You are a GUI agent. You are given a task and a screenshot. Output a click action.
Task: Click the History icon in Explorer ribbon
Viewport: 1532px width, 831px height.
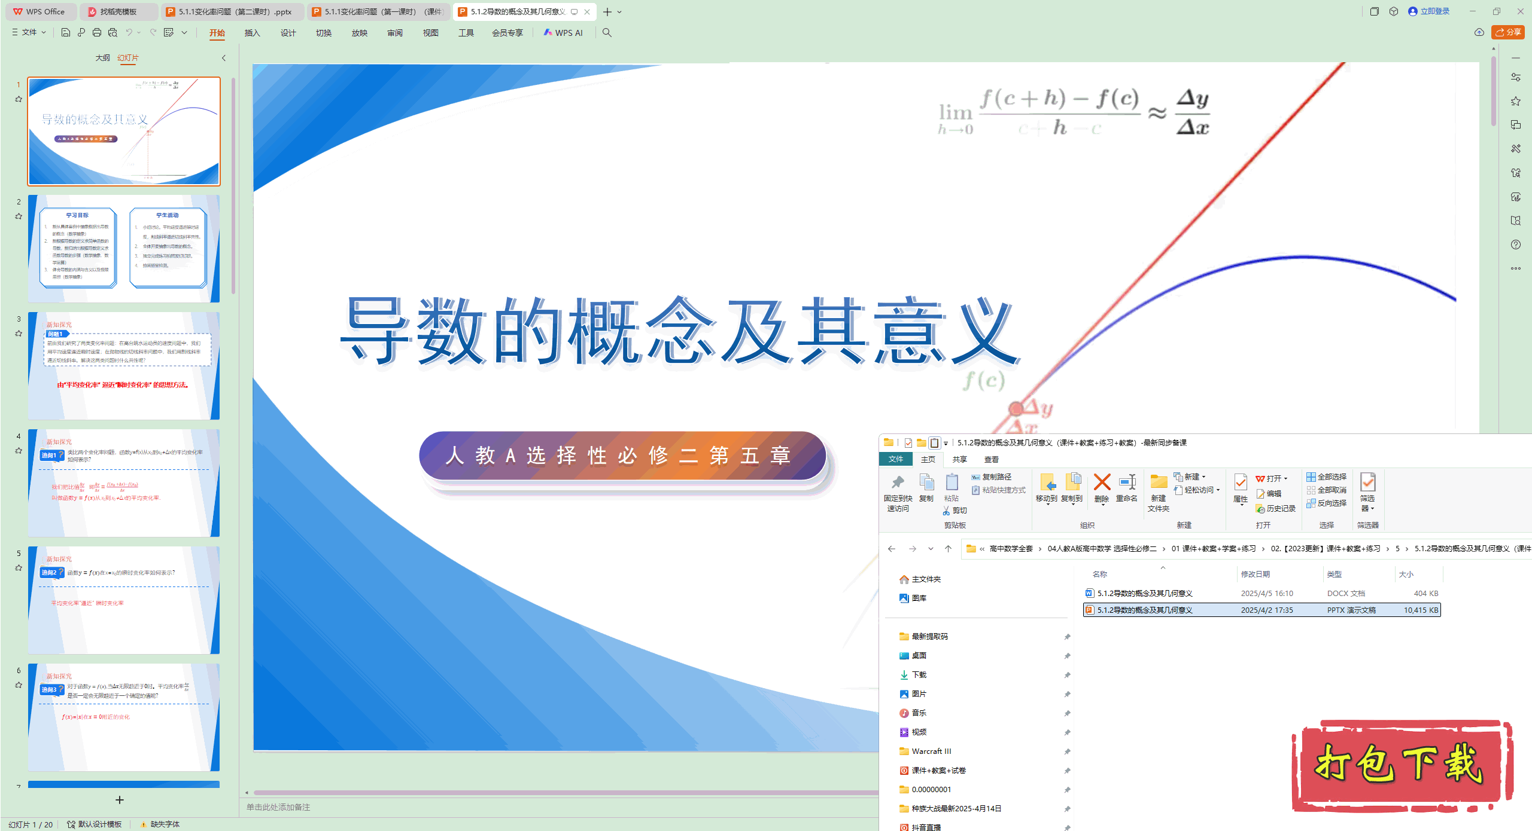(1260, 509)
